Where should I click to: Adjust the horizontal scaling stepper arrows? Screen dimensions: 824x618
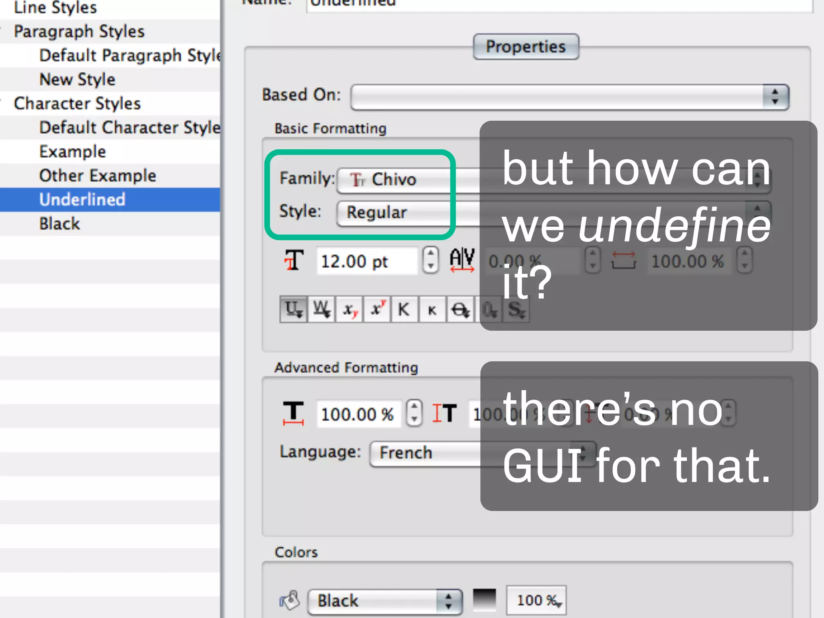click(x=414, y=413)
